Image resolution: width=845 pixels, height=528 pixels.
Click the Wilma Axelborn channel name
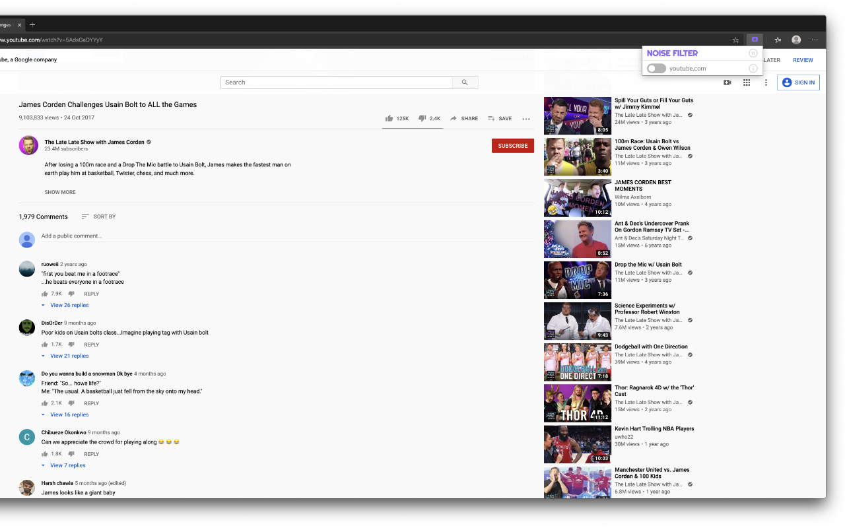point(632,197)
